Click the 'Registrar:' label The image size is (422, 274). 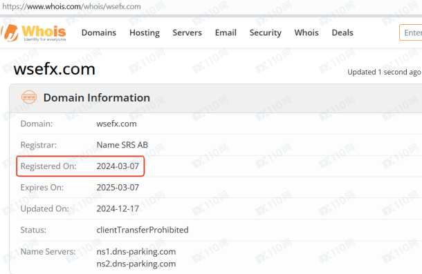(39, 145)
